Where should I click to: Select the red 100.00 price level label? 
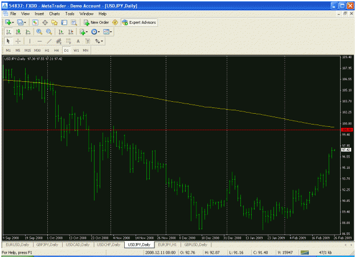coord(347,130)
